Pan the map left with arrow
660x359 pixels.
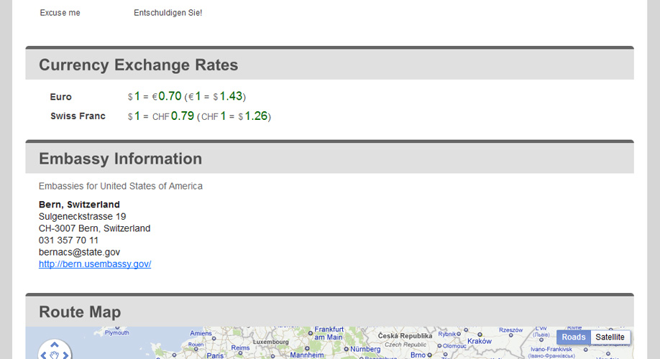pos(43,355)
